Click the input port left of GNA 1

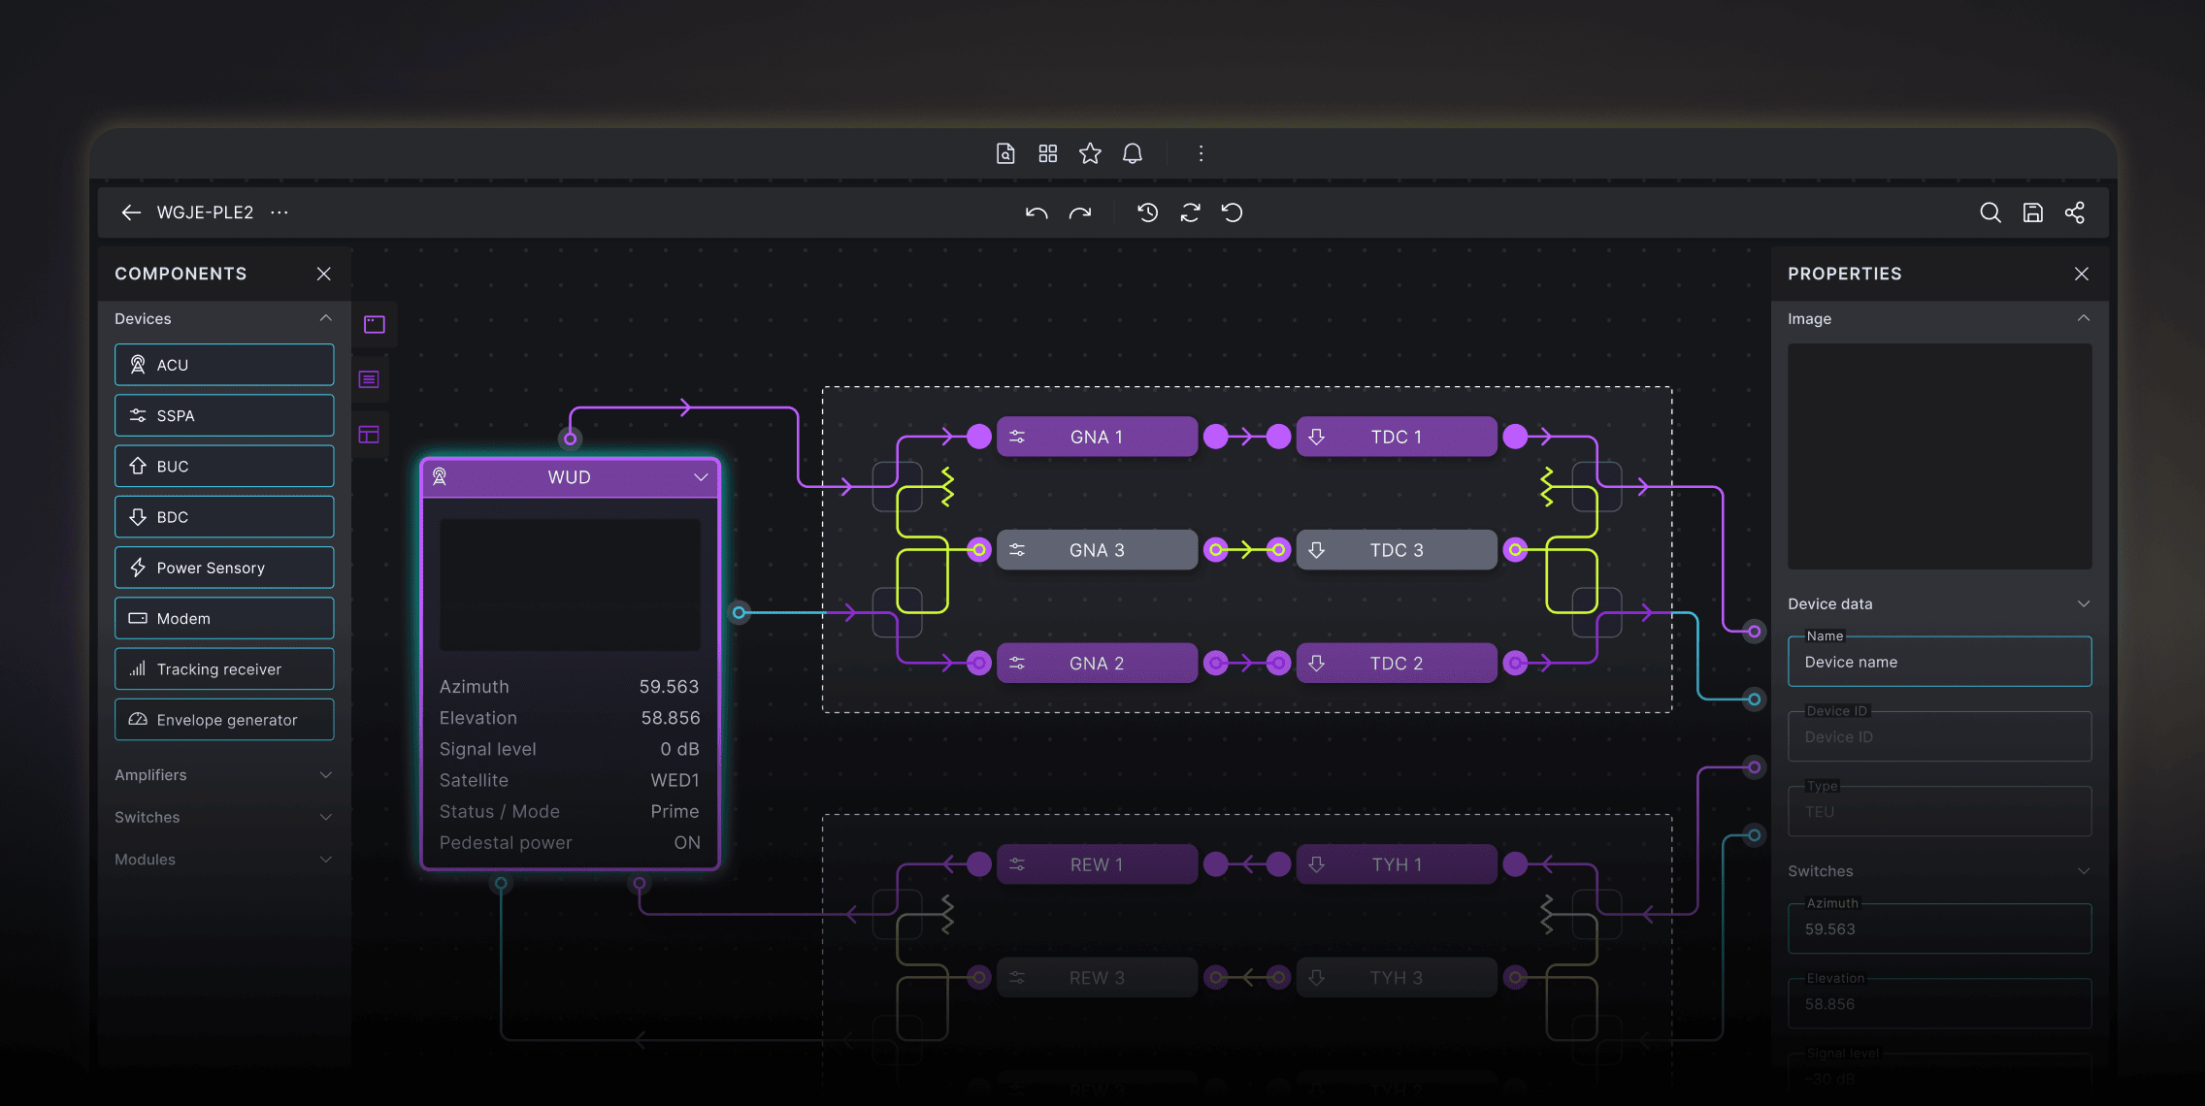(x=979, y=437)
